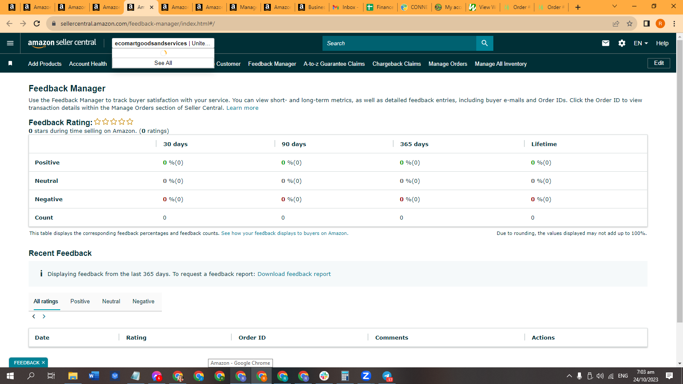The height and width of the screenshot is (384, 683).
Task: Expand the ecomartgoodsandservices account switcher
Action: tap(163, 43)
